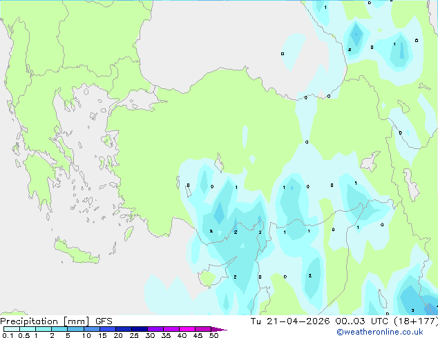438x338 pixels.
Task: Click the '10' legend scale label
Action: pyautogui.click(x=86, y=335)
